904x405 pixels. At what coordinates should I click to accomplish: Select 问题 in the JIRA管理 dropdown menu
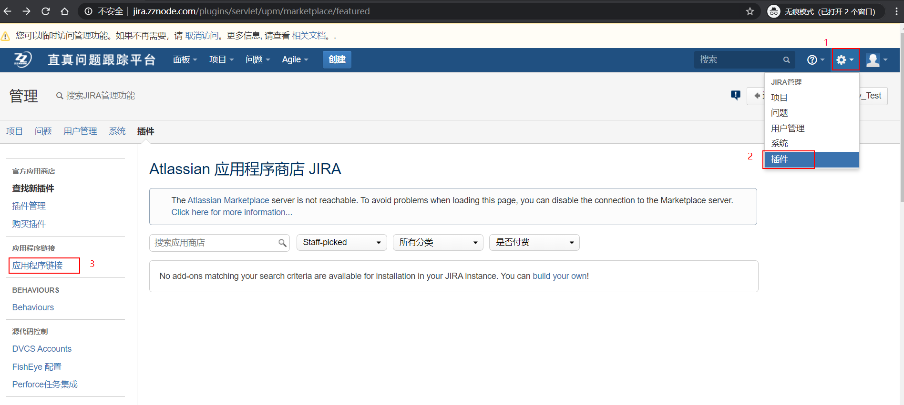812,113
